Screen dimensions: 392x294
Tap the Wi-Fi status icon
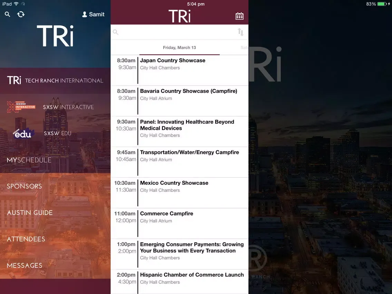coord(16,4)
